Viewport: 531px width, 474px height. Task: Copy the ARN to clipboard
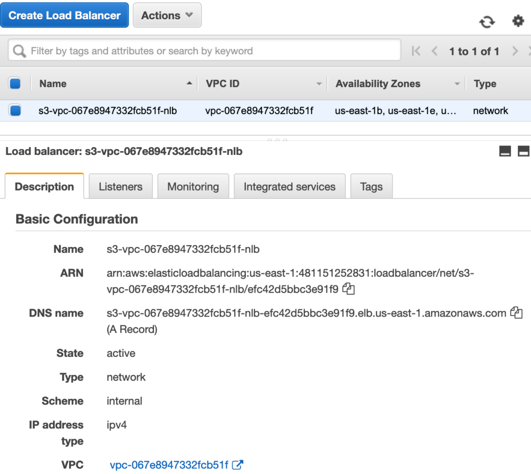tap(348, 289)
